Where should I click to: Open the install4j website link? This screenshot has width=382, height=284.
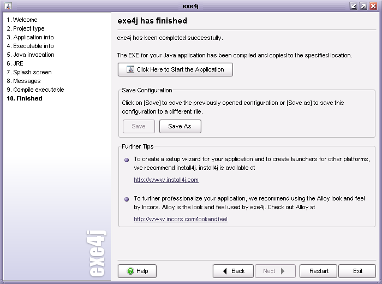coord(166,180)
